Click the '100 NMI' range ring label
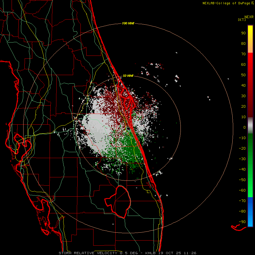This screenshot has height=255, width=255. point(128,24)
